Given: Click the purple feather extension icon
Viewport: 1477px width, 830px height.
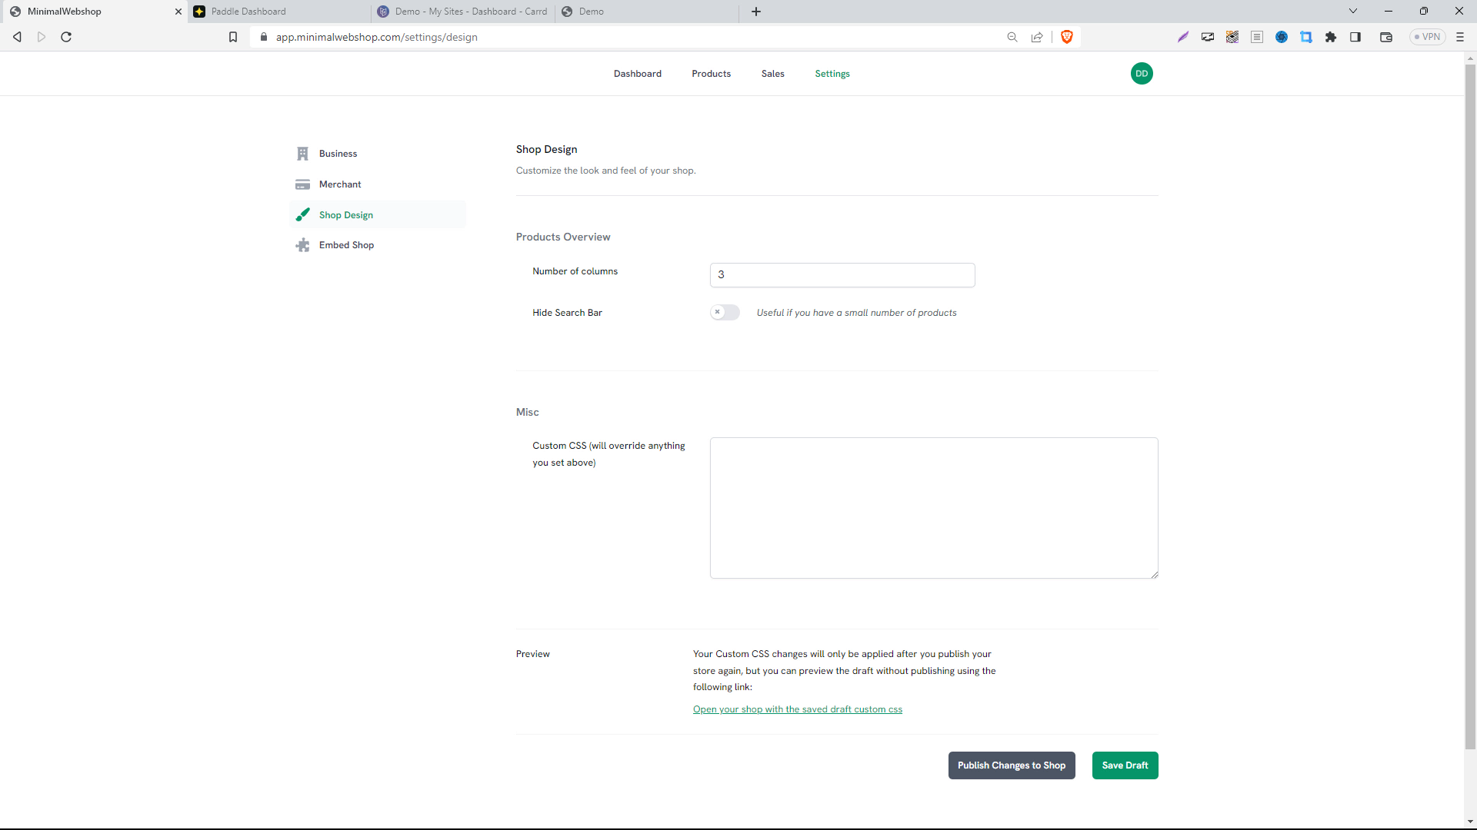Looking at the screenshot, I should 1183,37.
